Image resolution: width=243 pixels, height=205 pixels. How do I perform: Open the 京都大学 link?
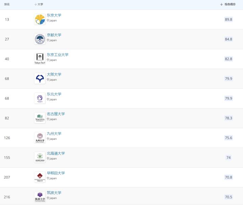click(54, 35)
